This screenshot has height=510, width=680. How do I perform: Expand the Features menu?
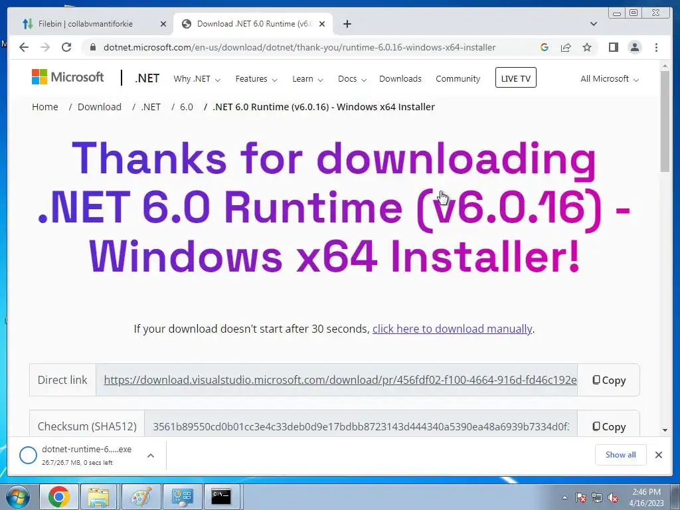256,79
